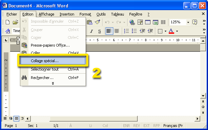Viewport: 208px width, 130px height.
Task: Click the tab stop selector on ruler
Action: [x=6, y=40]
